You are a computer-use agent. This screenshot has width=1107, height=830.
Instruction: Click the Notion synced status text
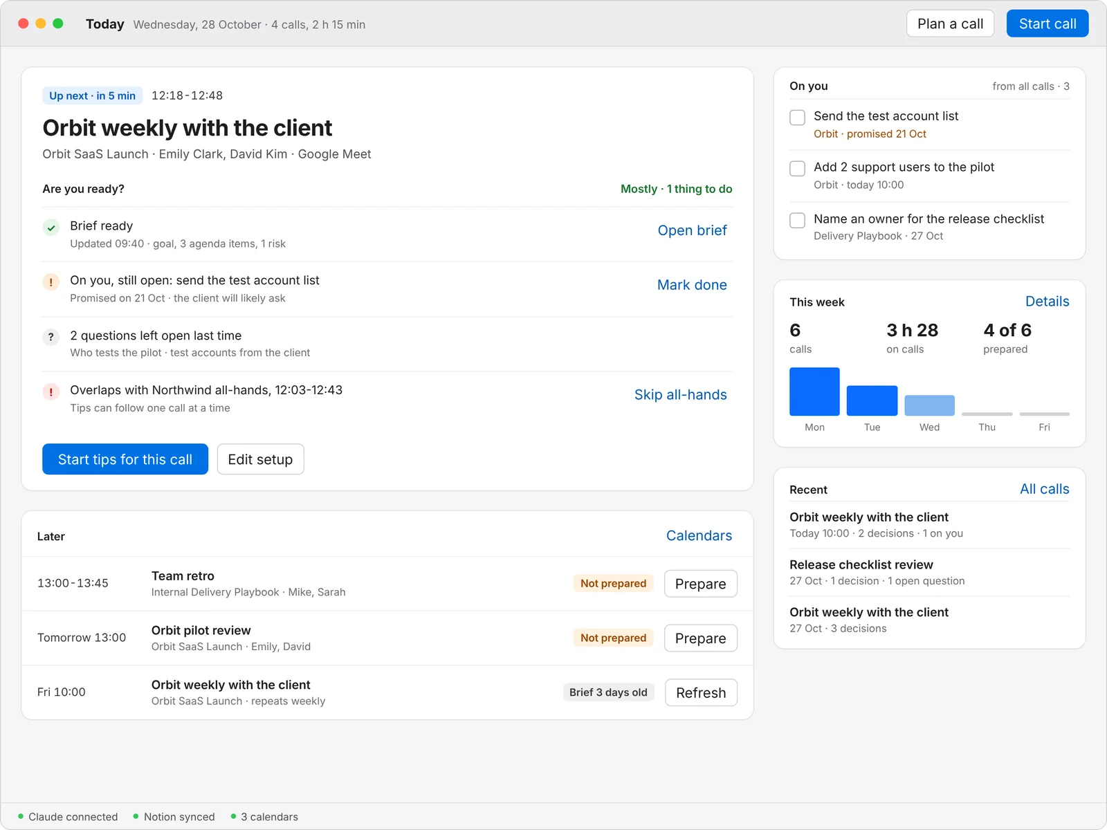[179, 817]
